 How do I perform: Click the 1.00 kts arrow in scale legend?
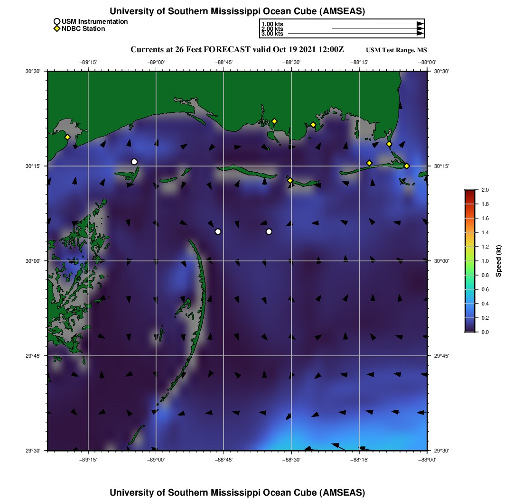point(399,24)
